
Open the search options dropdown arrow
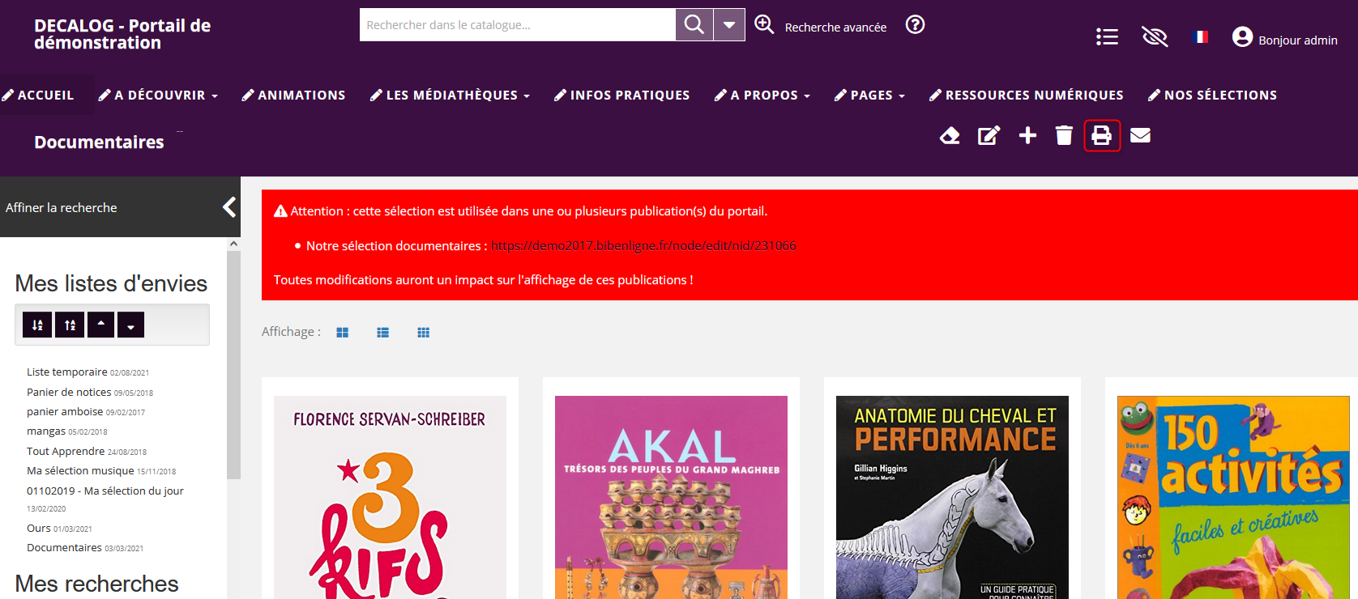coord(729,25)
